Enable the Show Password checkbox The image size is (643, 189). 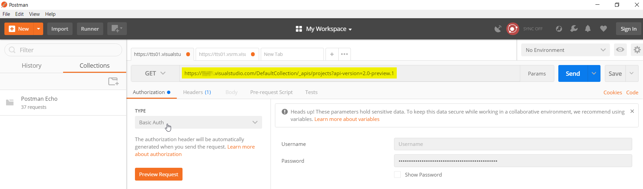pos(397,175)
